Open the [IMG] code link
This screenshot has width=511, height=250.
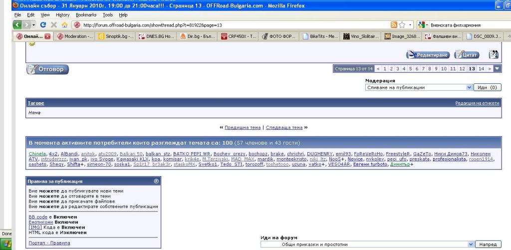pyautogui.click(x=35, y=227)
